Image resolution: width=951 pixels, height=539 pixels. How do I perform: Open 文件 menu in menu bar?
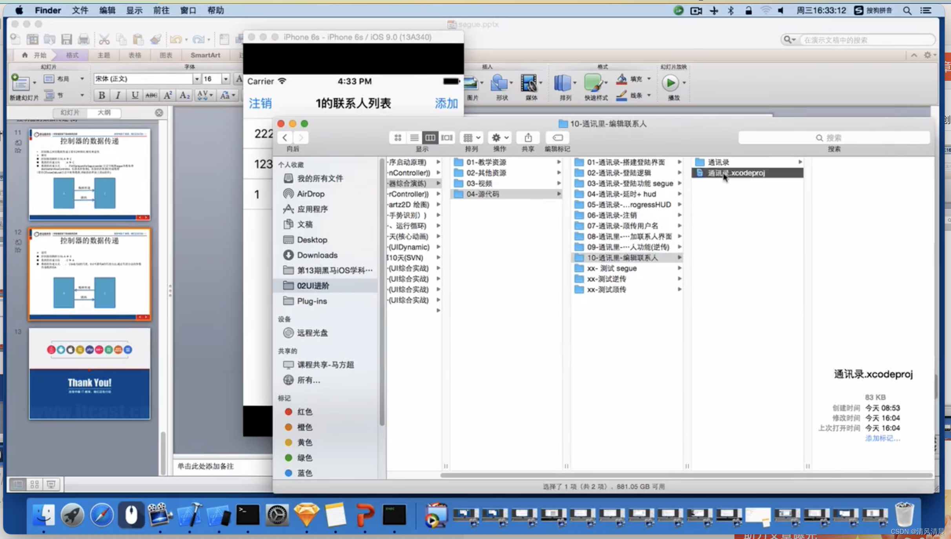click(x=80, y=10)
